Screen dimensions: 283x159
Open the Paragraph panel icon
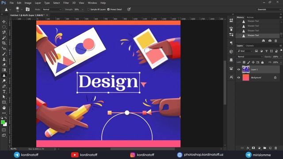[x=231, y=43]
